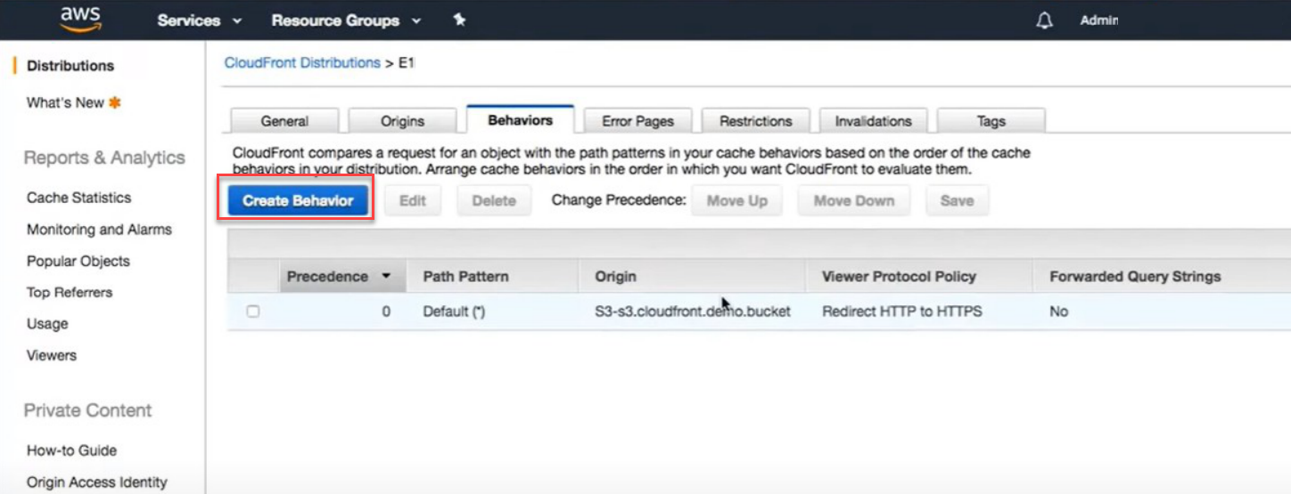Open Origin Access Identity page

coord(96,482)
